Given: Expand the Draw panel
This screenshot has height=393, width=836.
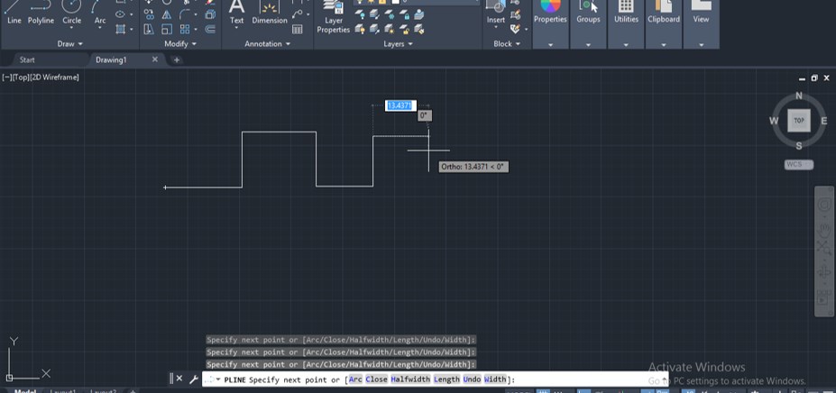Looking at the screenshot, I should coord(69,44).
